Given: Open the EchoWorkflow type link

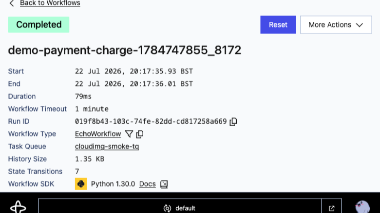Looking at the screenshot, I should (98, 134).
